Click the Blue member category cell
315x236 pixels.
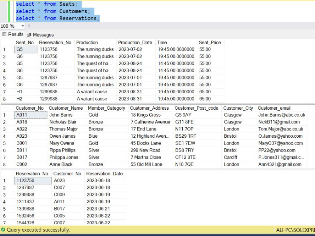107,136
